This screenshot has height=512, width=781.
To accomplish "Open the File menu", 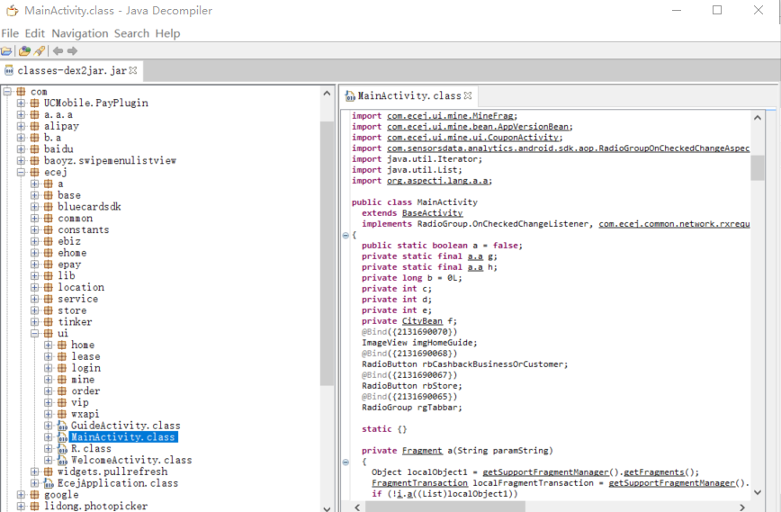I will click(x=10, y=33).
